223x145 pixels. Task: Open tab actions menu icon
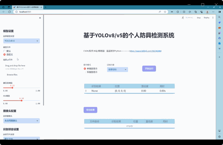[9, 7]
